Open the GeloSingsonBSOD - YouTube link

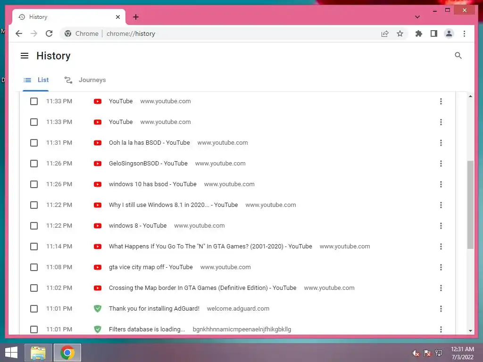(148, 164)
